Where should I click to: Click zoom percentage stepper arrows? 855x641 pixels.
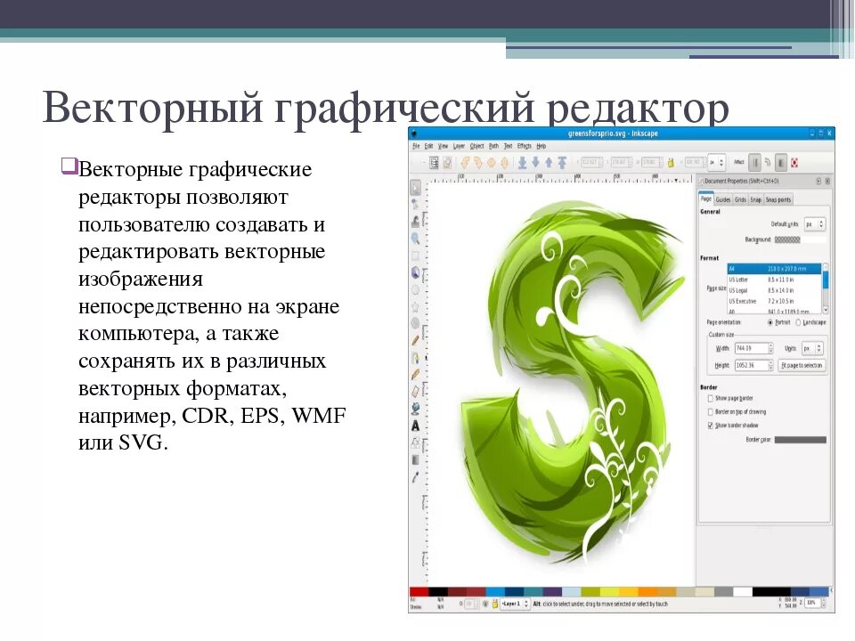click(823, 604)
